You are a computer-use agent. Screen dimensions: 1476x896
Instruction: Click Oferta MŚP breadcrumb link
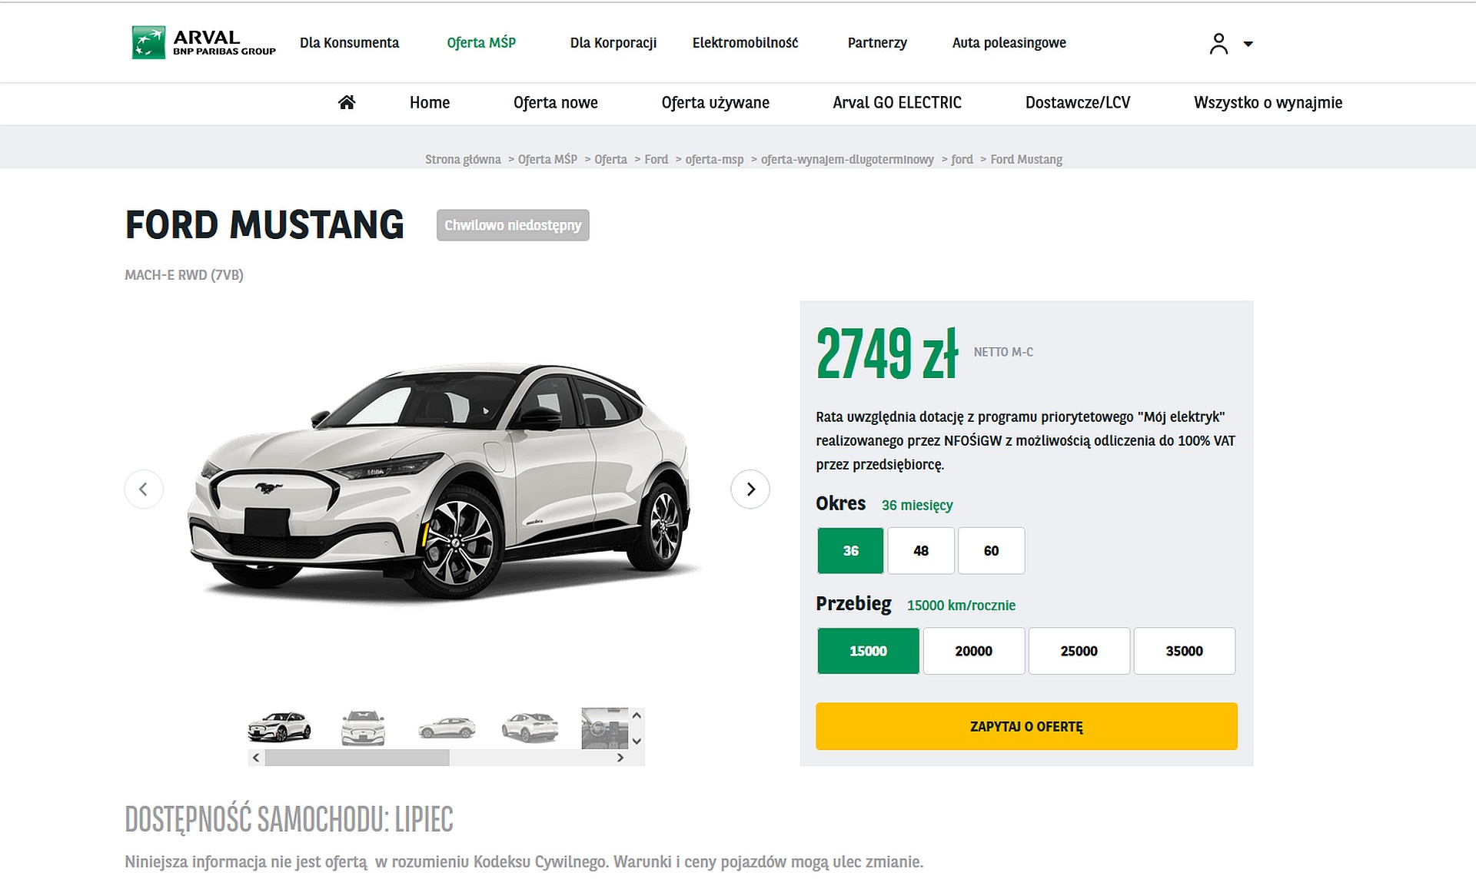(x=547, y=159)
